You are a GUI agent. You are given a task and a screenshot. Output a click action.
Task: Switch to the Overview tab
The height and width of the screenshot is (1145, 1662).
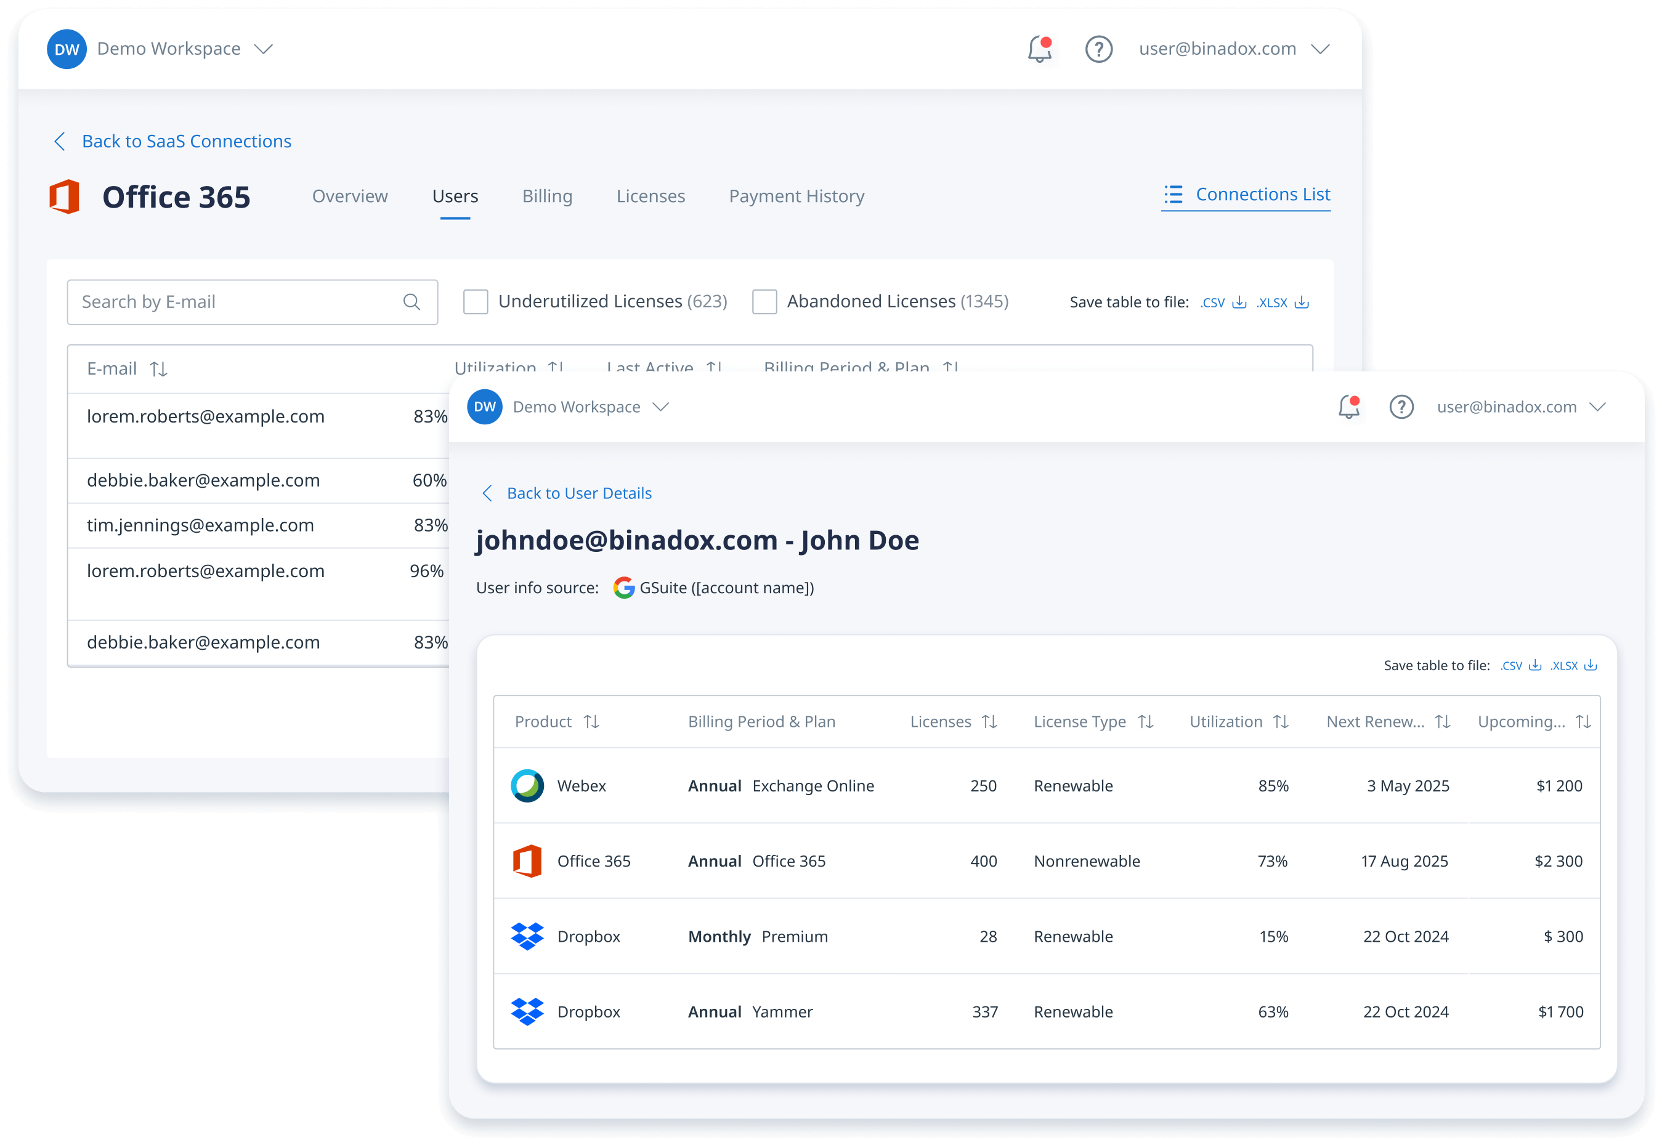[349, 196]
